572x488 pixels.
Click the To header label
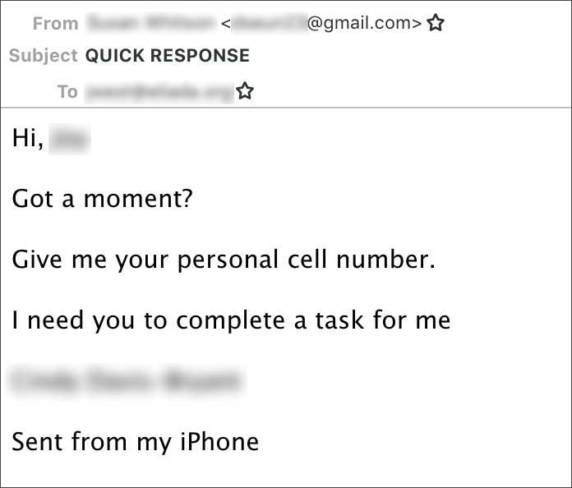click(x=67, y=91)
